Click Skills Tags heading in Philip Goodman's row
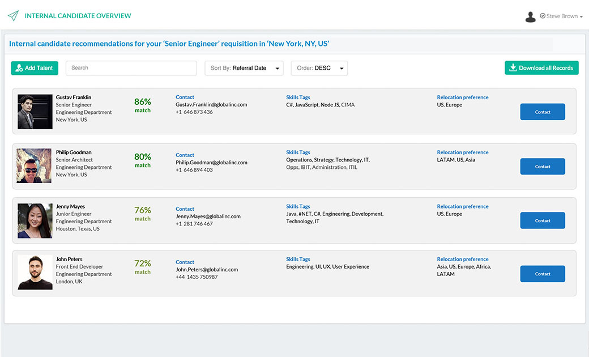 tap(298, 152)
